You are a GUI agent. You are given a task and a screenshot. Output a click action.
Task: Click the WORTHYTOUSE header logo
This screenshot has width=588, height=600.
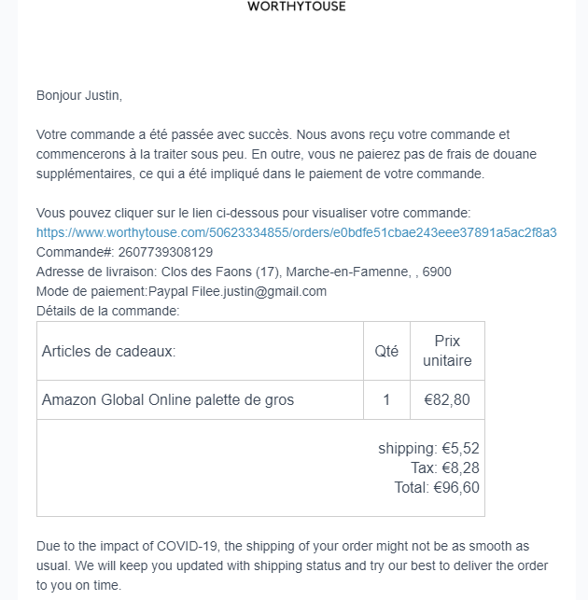(296, 7)
